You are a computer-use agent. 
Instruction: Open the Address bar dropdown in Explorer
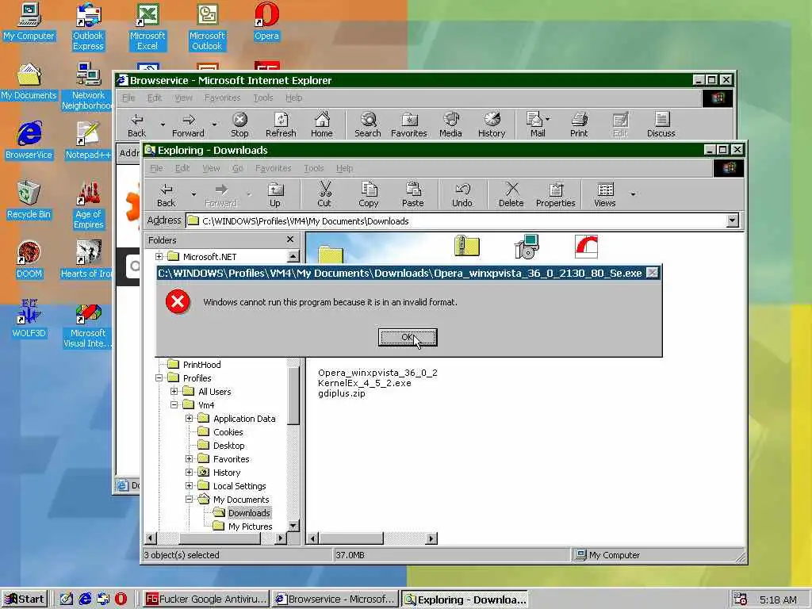(732, 220)
